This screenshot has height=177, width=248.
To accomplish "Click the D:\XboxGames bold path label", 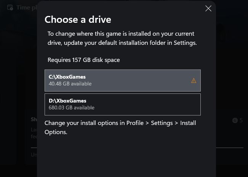I will (67, 101).
